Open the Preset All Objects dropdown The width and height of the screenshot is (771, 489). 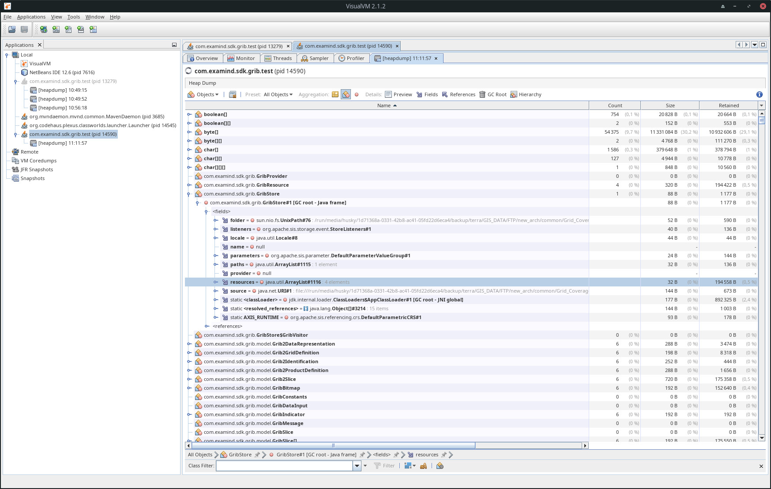(278, 94)
